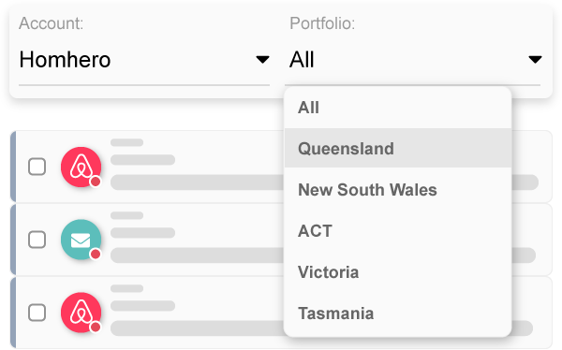This screenshot has height=350, width=562.
Task: Click the Airbnb icon in third row
Action: pyautogui.click(x=81, y=313)
